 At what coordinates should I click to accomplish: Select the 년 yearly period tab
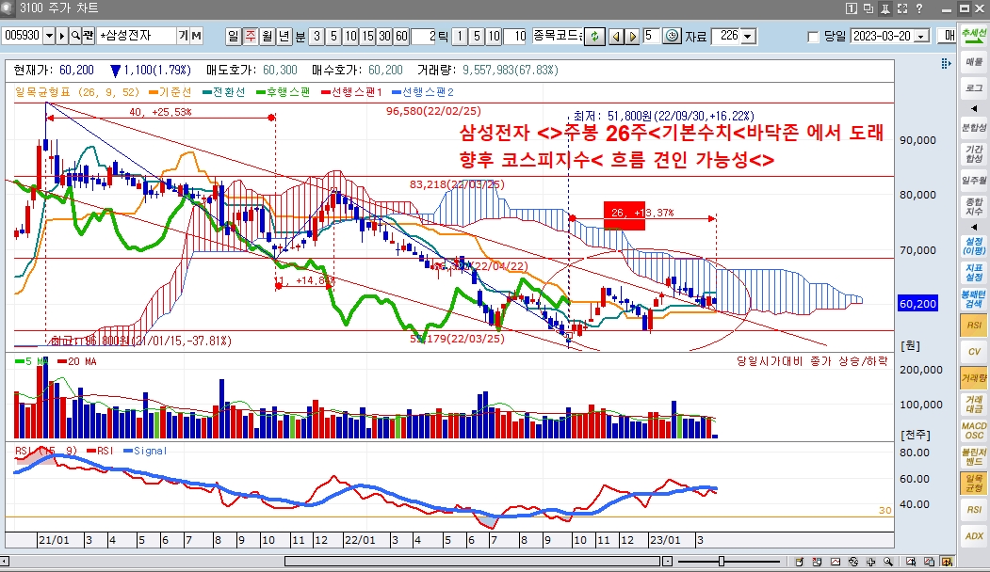[x=284, y=36]
